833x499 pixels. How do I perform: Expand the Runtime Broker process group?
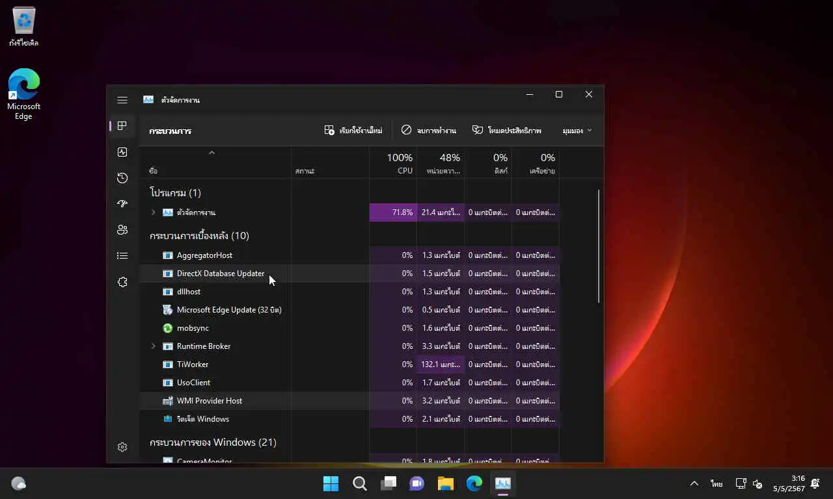pos(154,346)
